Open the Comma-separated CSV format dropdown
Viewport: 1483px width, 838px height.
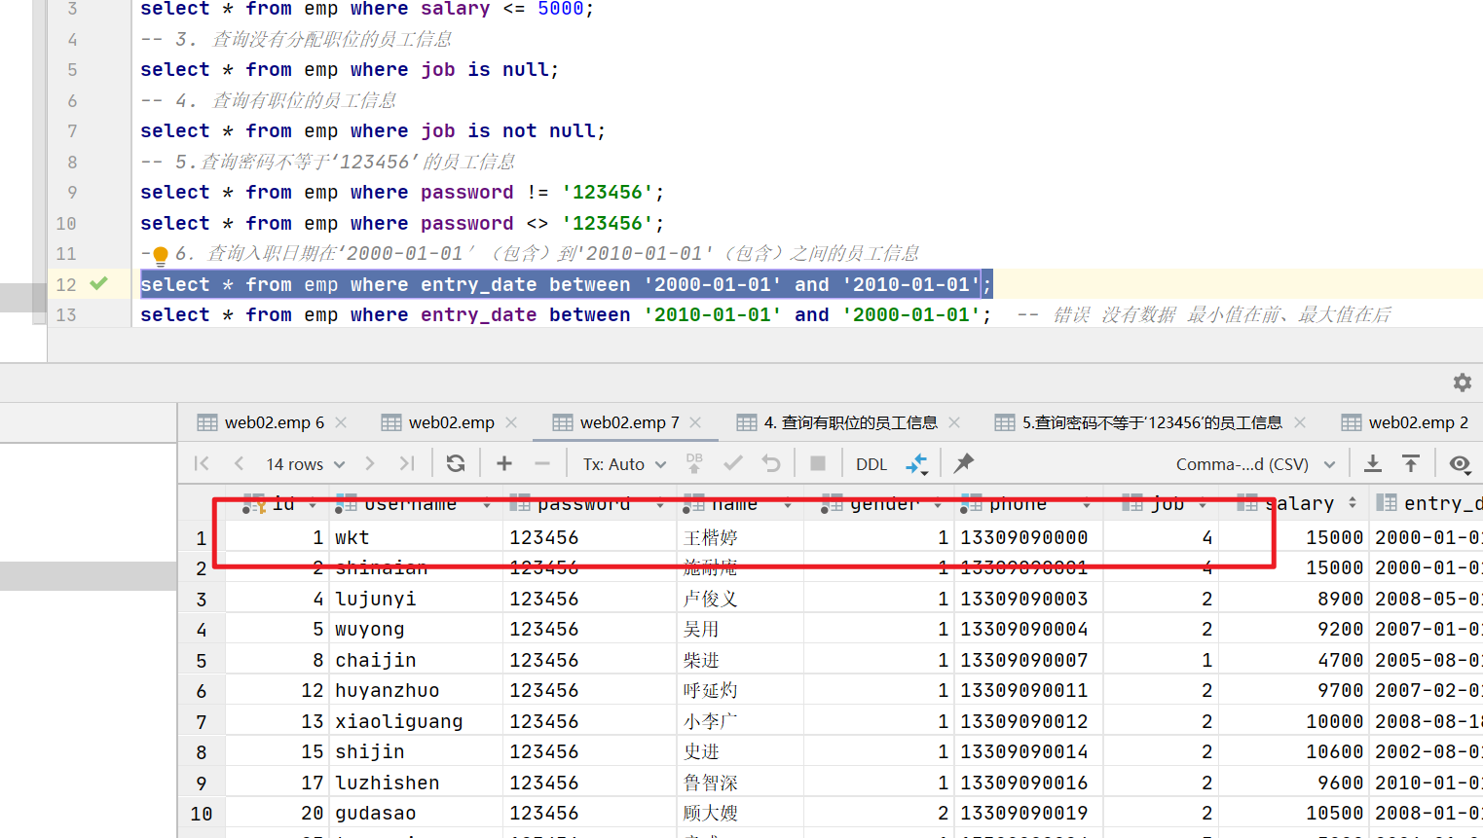(x=1254, y=464)
